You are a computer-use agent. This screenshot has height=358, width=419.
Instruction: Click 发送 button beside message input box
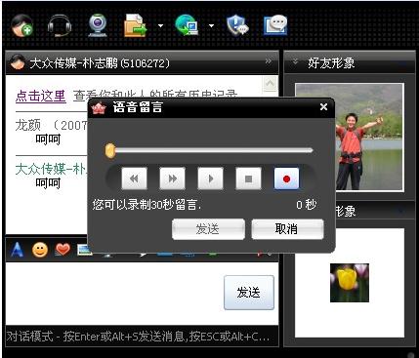point(249,293)
